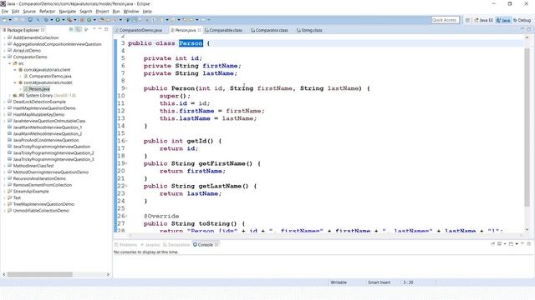The image size is (535, 300).
Task: Click the New file toolbar icon
Action: (4, 20)
